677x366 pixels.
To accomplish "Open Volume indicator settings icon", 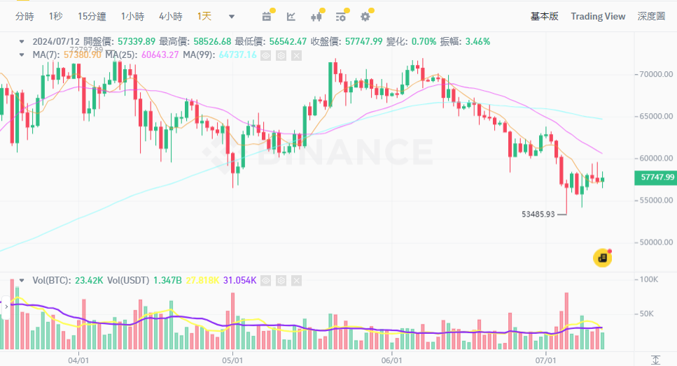I will coord(280,281).
